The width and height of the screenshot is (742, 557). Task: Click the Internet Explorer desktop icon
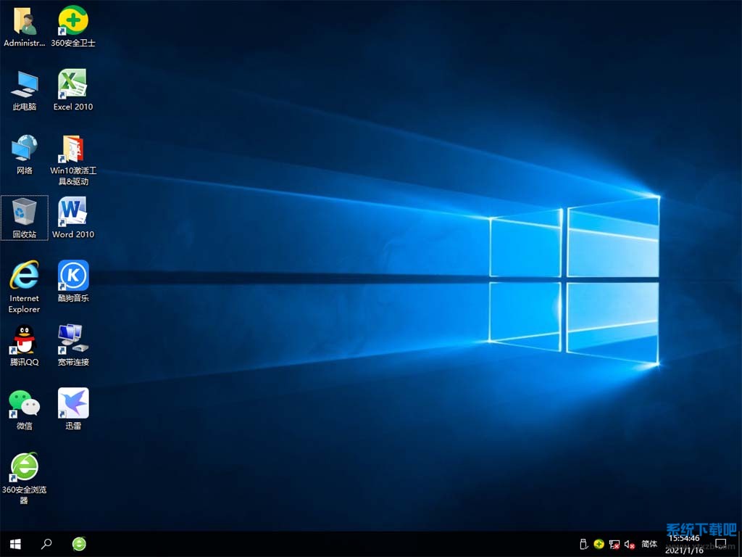(x=24, y=276)
